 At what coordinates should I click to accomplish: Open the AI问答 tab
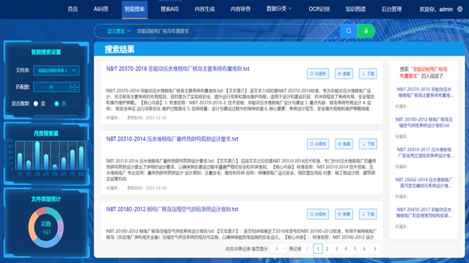click(x=101, y=9)
